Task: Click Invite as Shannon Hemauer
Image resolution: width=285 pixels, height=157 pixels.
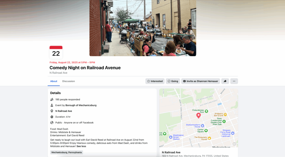Action: (x=201, y=81)
